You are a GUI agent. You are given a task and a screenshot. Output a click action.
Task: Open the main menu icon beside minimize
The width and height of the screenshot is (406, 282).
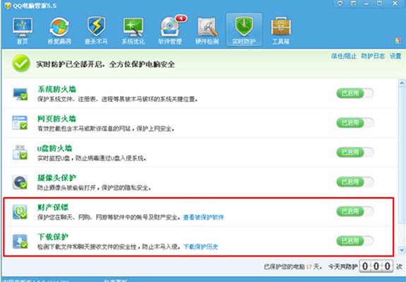(x=353, y=4)
